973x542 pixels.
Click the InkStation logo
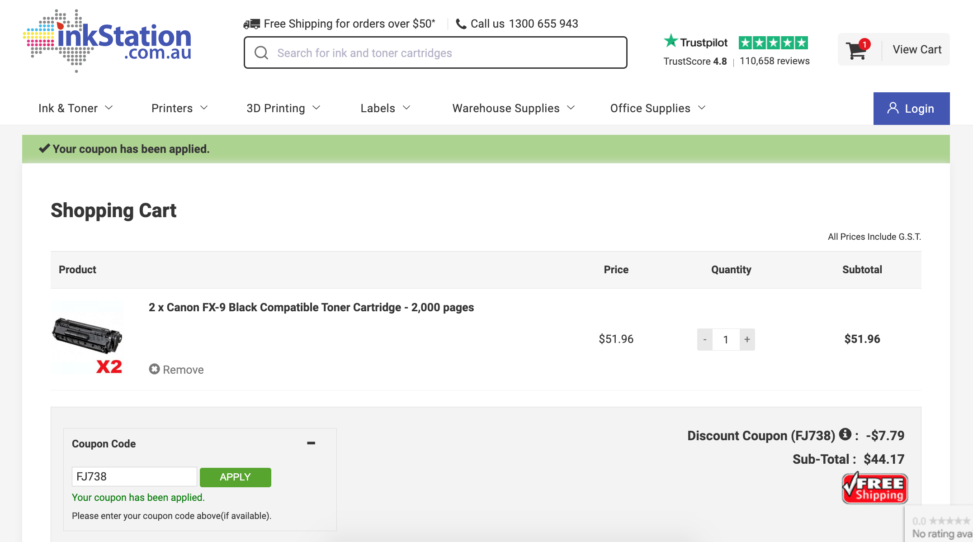(x=108, y=41)
